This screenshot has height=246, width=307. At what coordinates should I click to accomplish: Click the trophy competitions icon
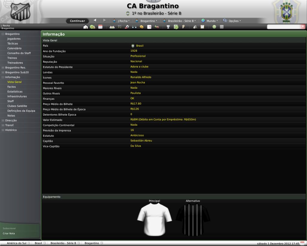point(168,27)
